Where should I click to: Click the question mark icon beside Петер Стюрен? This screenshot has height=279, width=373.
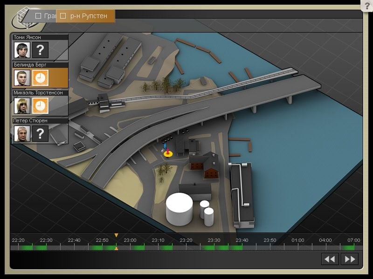40,133
